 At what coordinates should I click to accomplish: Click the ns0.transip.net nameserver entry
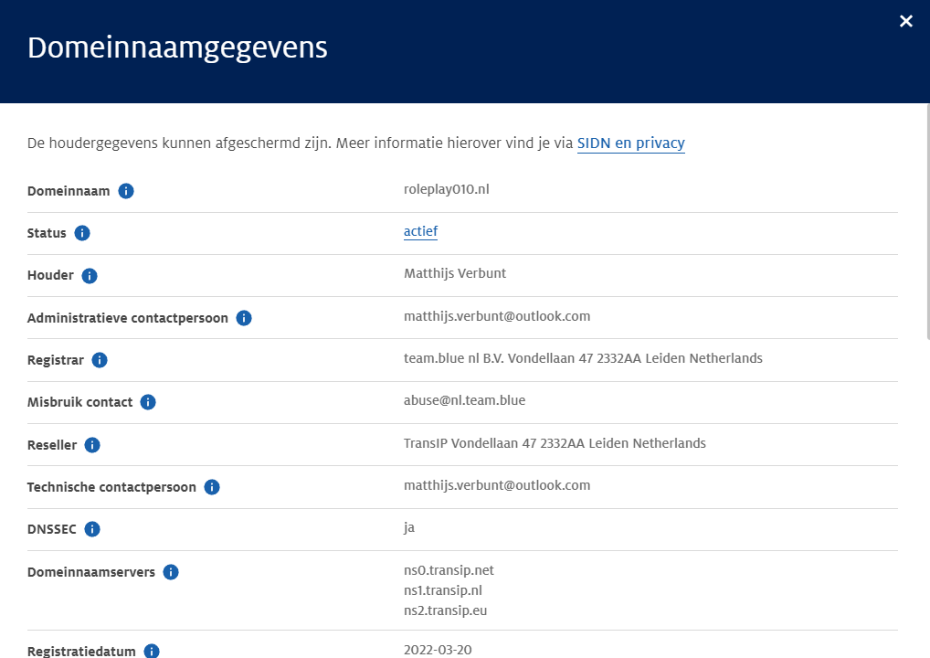[449, 570]
